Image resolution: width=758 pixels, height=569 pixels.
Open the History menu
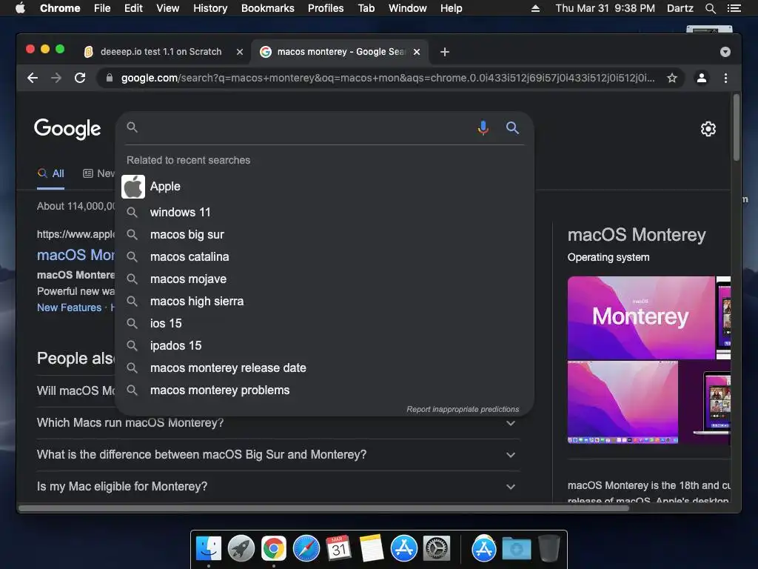210,8
